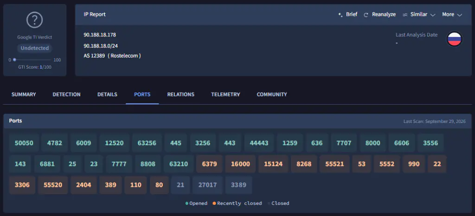Screen dimensions: 475x216
Task: Select the Ports tab
Action: tap(142, 95)
